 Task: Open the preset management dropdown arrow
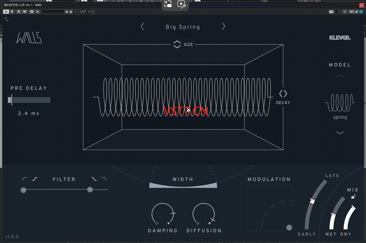point(75,11)
